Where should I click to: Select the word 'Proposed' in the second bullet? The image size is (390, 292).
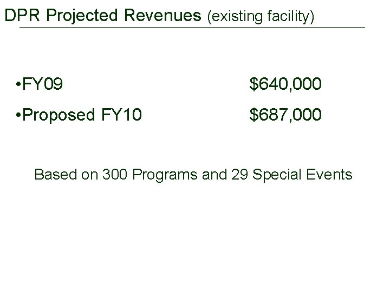tap(58, 115)
